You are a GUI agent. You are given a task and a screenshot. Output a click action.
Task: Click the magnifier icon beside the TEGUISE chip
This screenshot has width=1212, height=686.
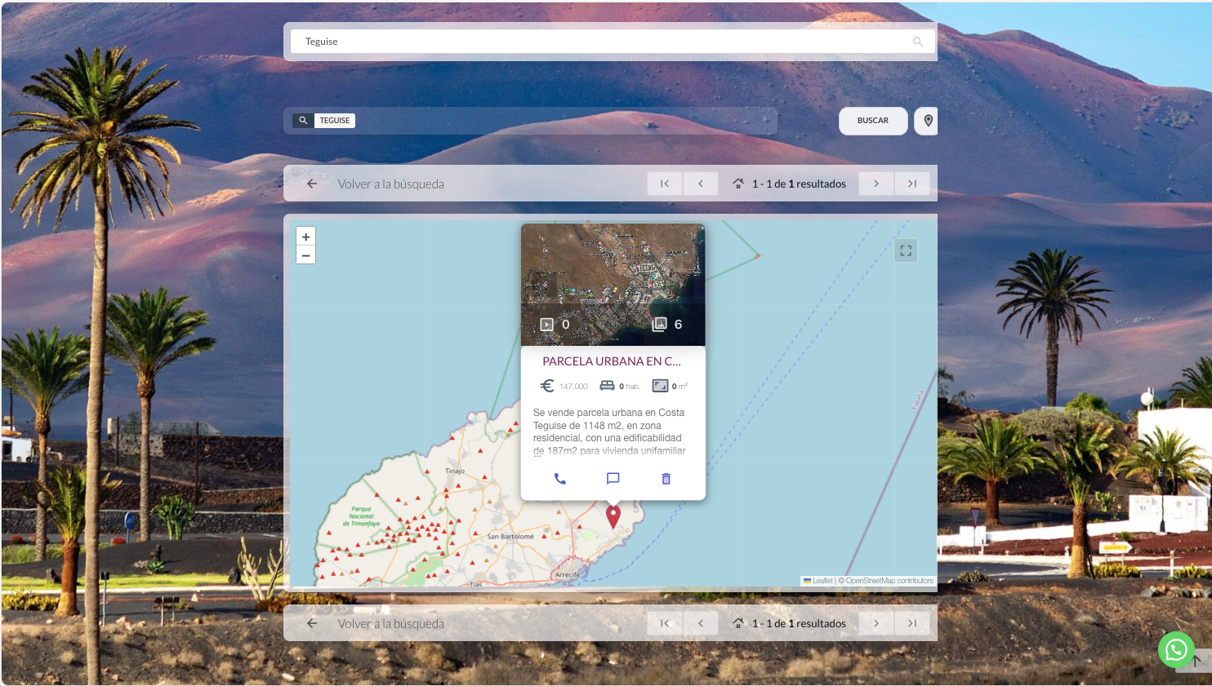303,121
